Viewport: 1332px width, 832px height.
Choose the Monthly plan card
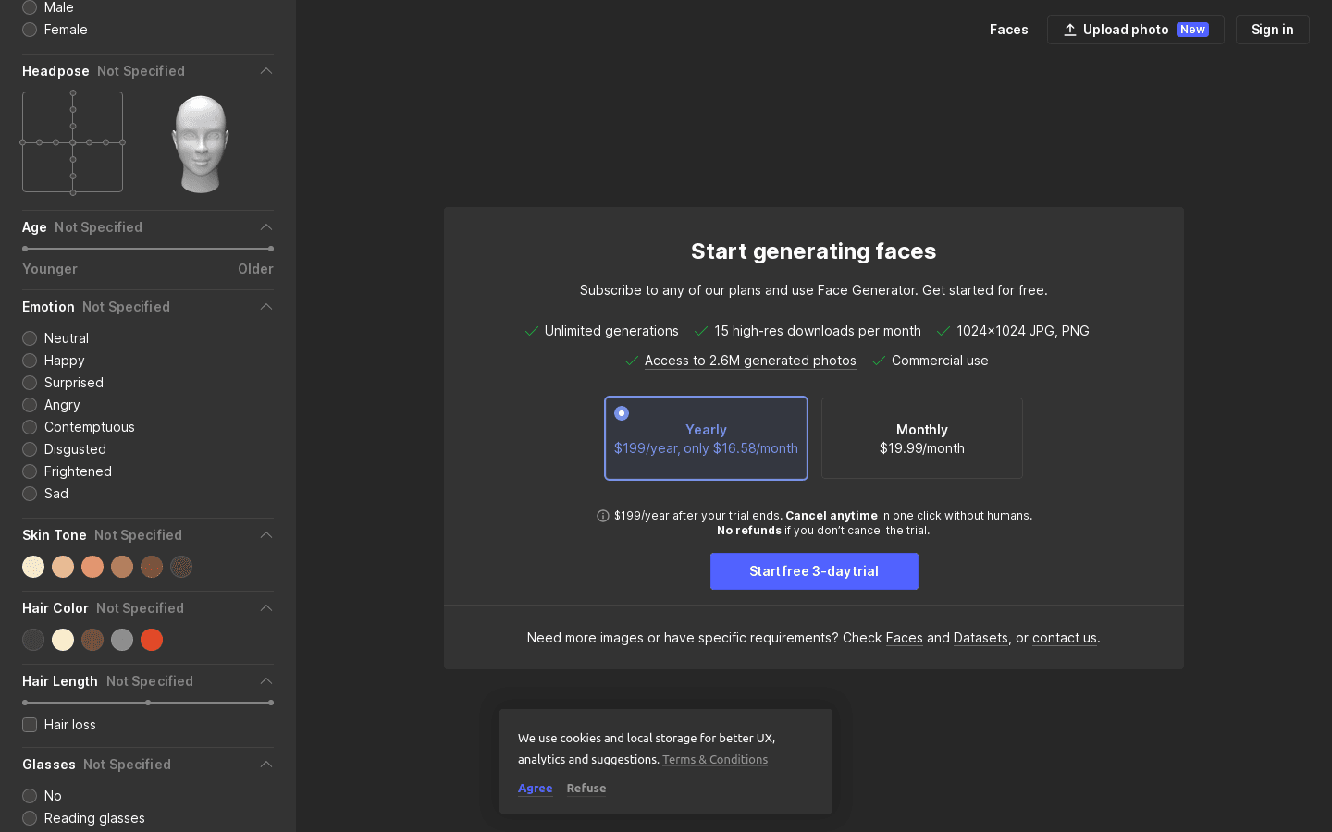click(922, 438)
